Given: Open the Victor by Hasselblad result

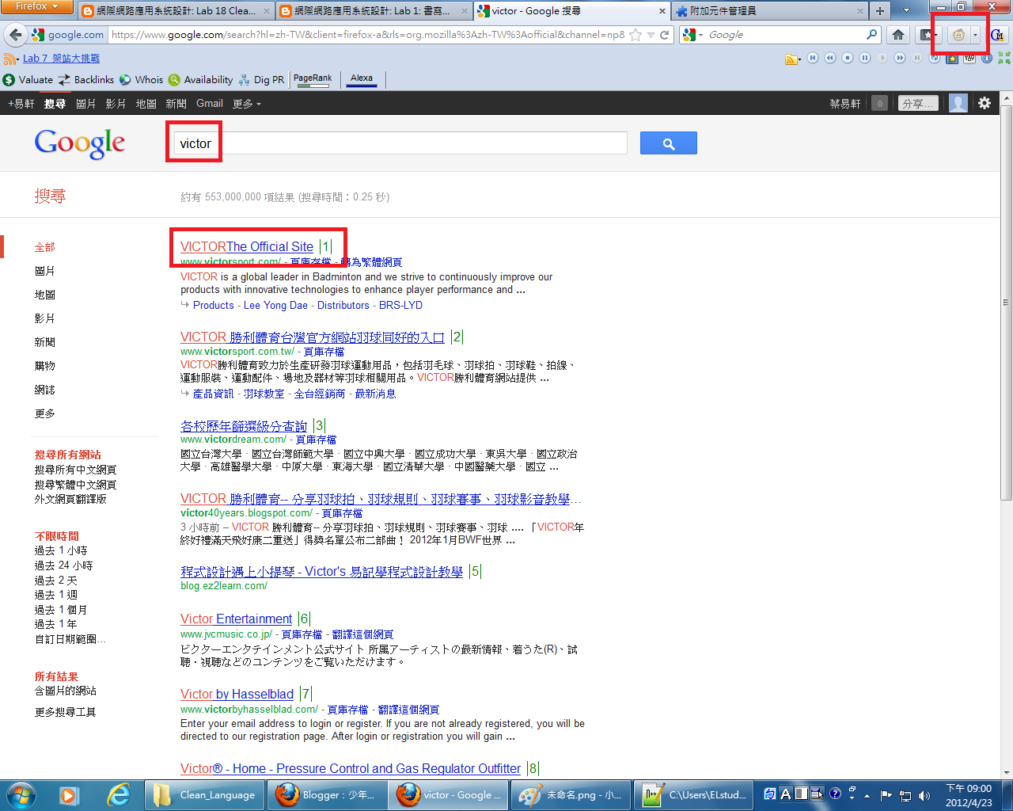Looking at the screenshot, I should pyautogui.click(x=237, y=695).
